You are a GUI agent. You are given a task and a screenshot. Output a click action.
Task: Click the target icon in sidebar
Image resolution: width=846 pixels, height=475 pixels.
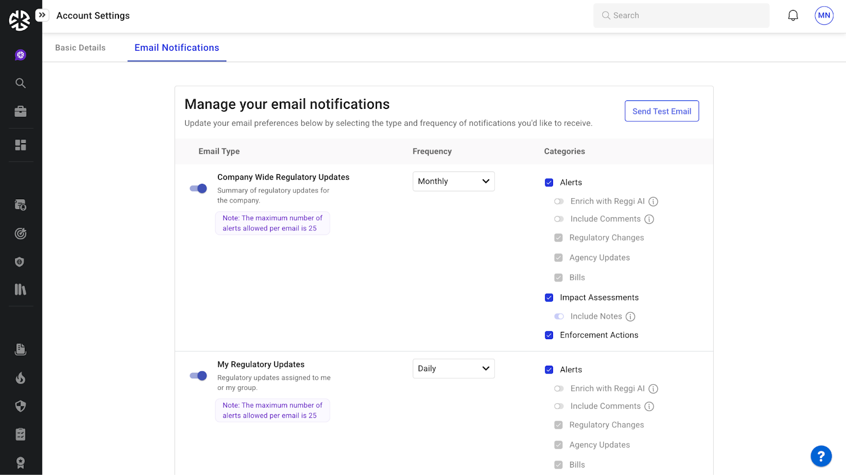(21, 234)
